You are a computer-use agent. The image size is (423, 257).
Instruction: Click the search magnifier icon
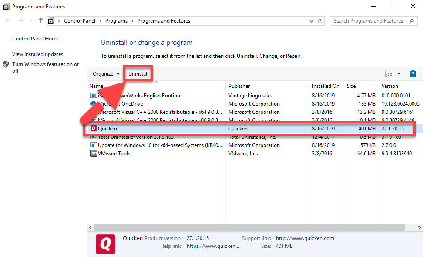tap(411, 21)
